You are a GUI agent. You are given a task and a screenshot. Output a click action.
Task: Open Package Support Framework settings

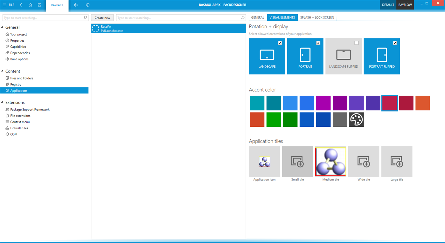click(30, 109)
